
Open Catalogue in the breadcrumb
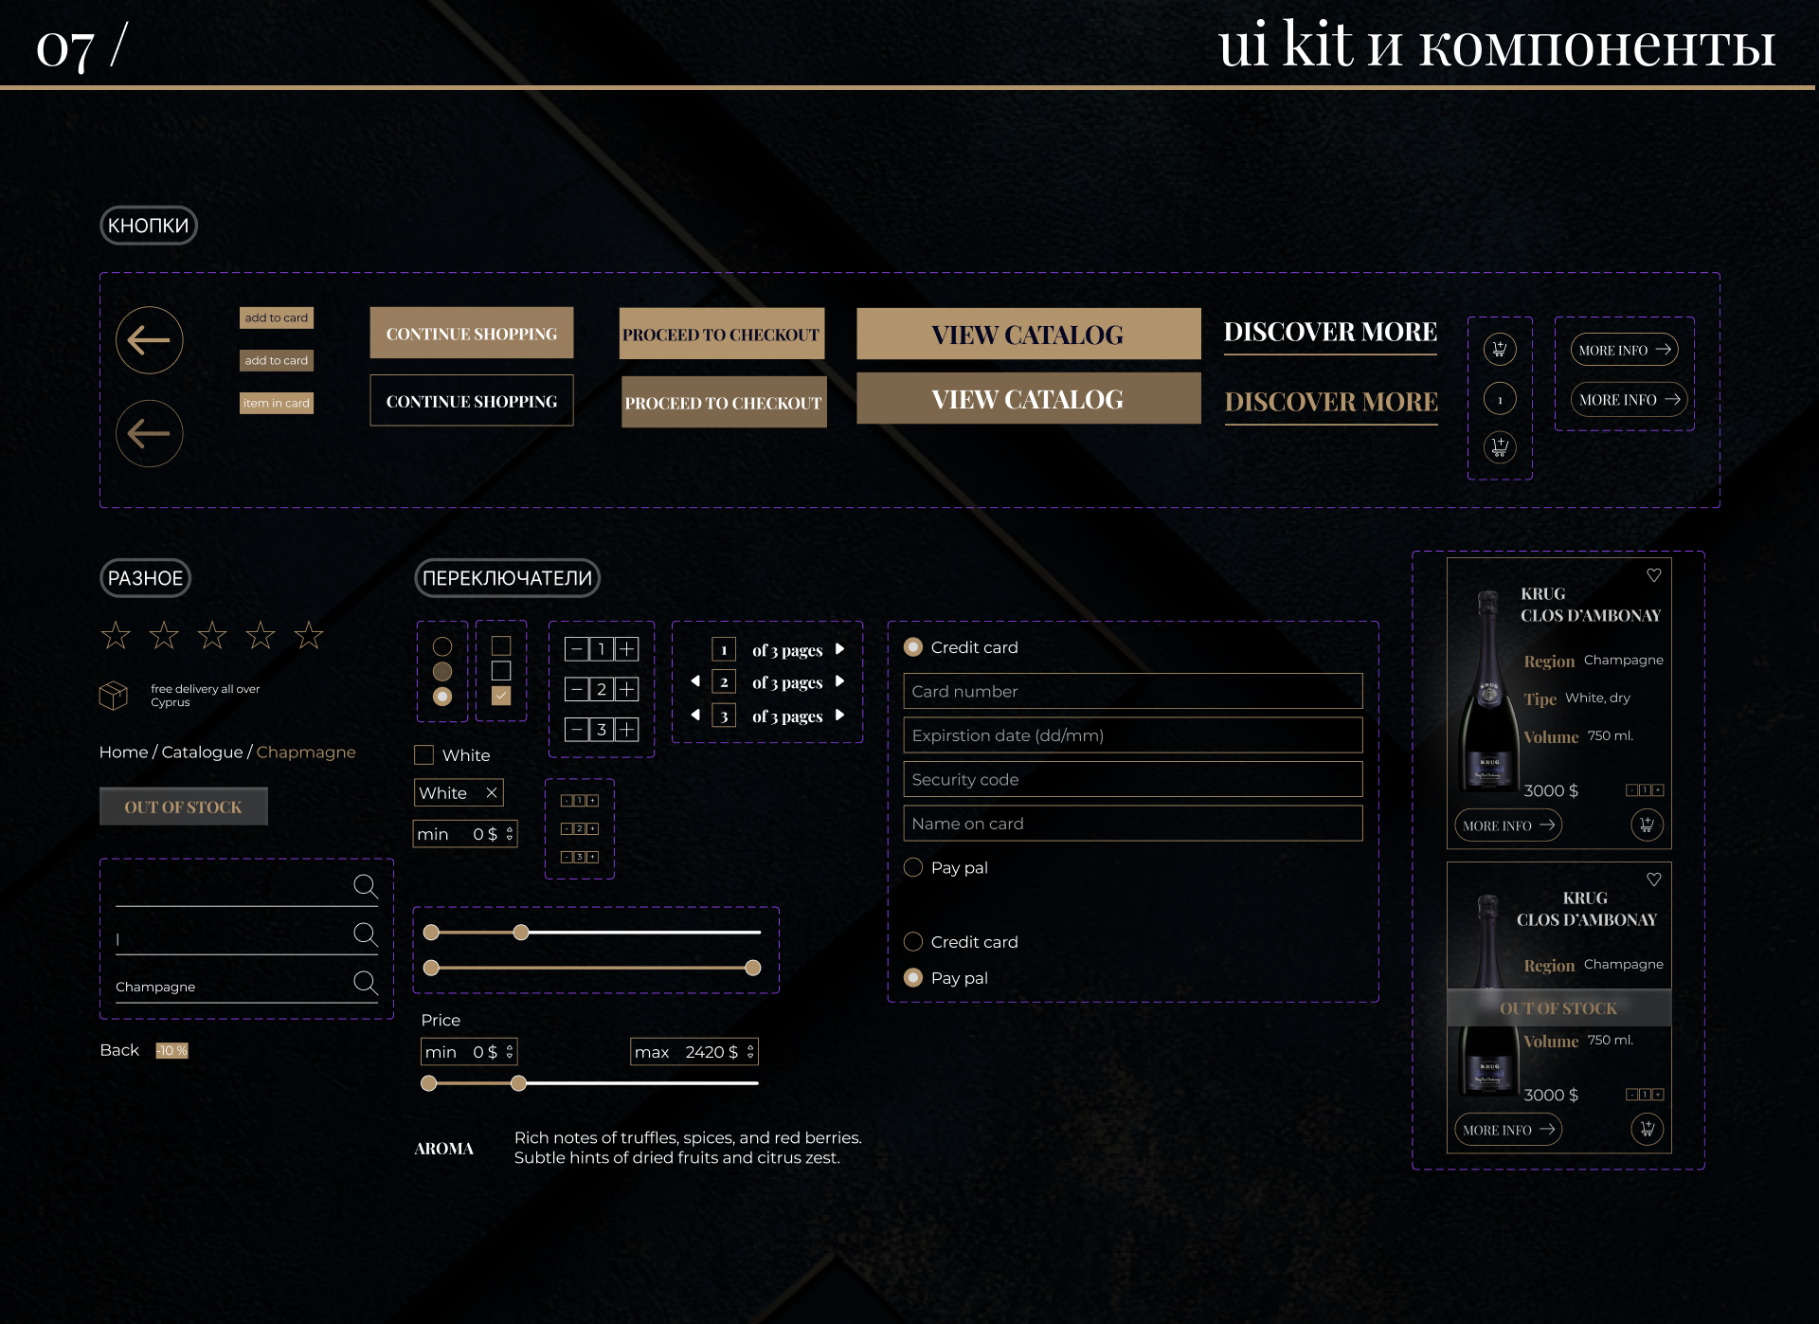click(x=202, y=752)
